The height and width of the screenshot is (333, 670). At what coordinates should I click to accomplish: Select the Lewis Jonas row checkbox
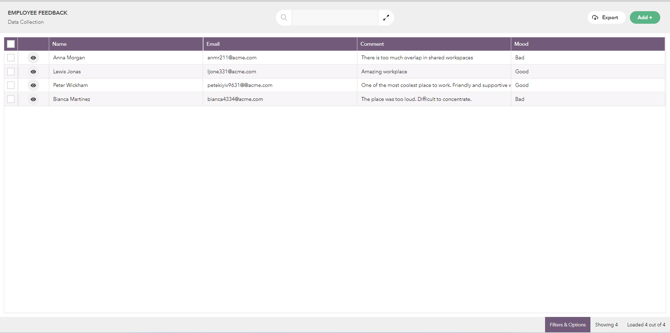11,72
